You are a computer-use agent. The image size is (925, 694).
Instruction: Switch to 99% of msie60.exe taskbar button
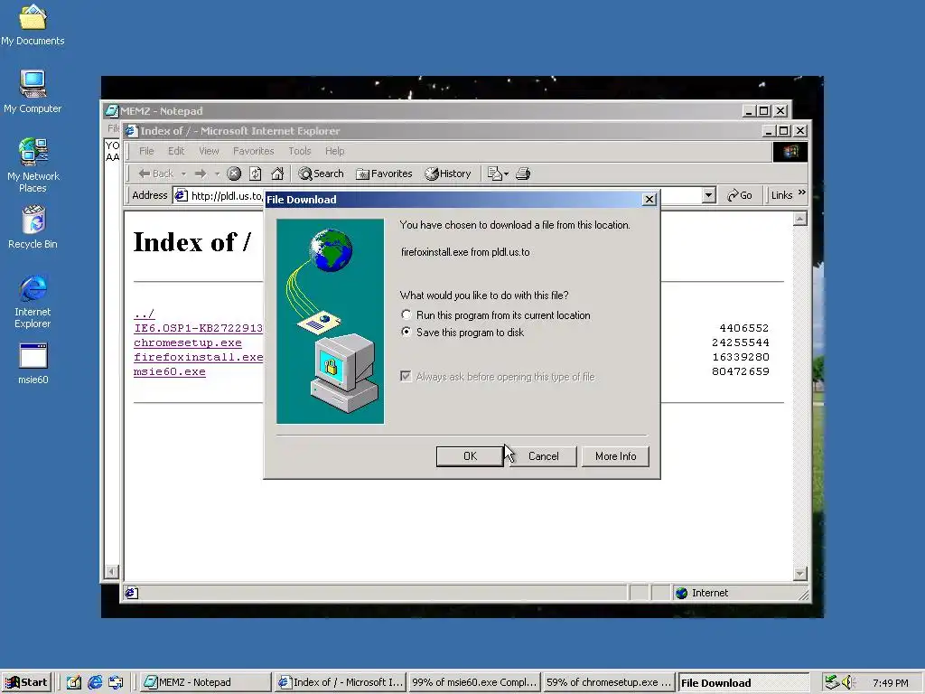click(x=473, y=682)
